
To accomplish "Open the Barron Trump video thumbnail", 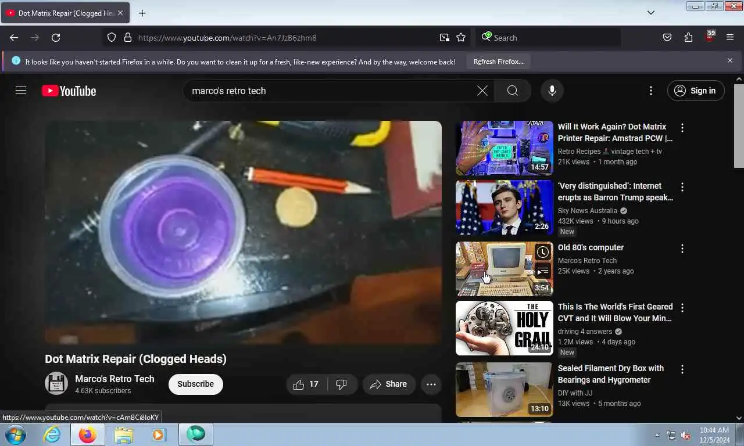I will [504, 207].
